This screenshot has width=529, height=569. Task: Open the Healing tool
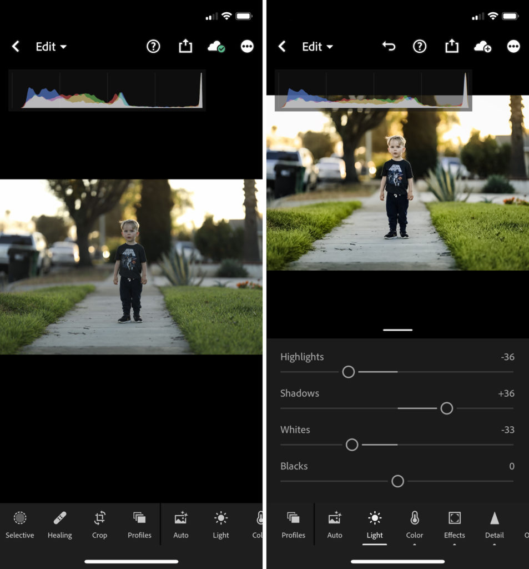click(x=59, y=525)
